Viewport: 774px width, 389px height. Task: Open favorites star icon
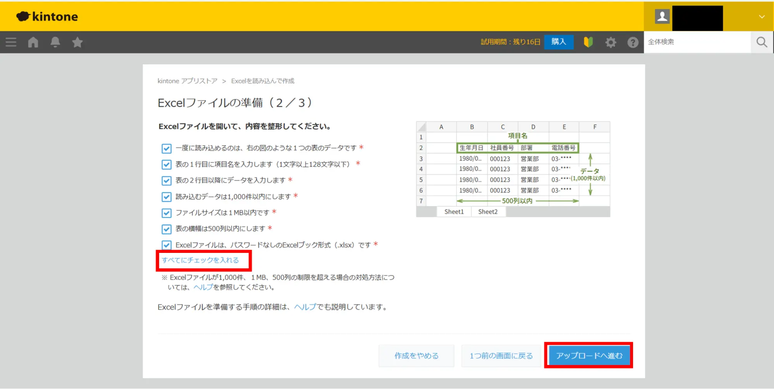tap(77, 42)
